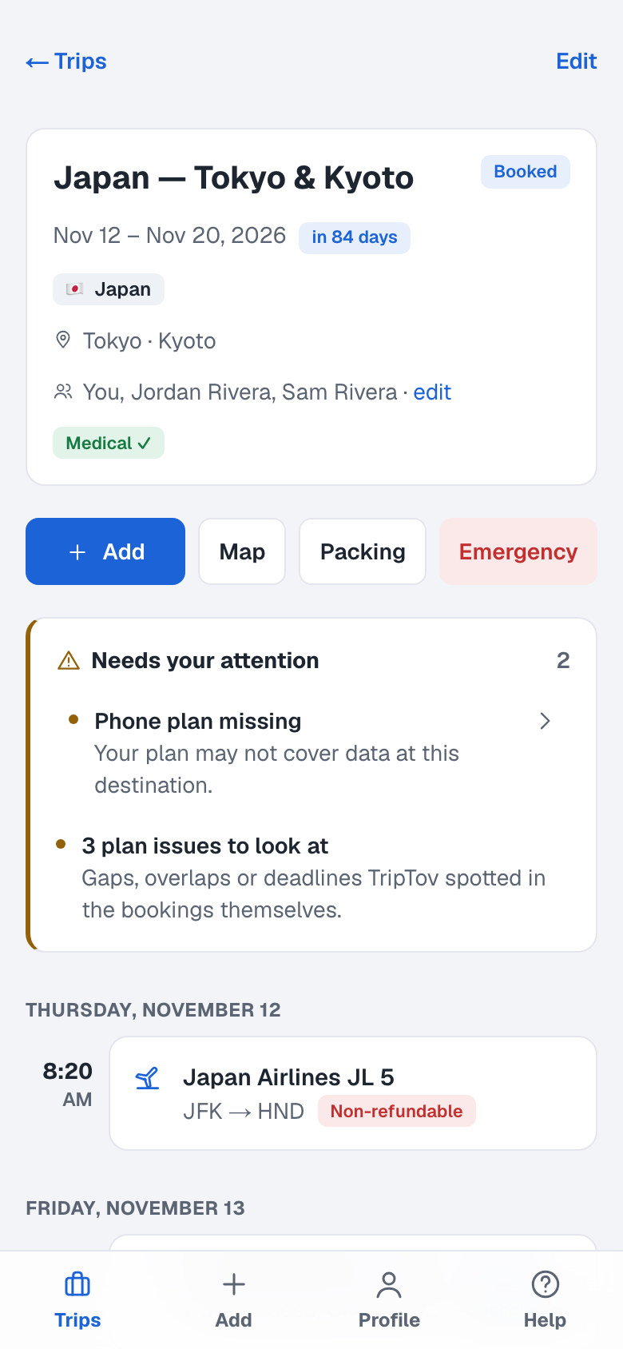
Task: Click the warning triangle icon in attention card
Action: (x=69, y=661)
